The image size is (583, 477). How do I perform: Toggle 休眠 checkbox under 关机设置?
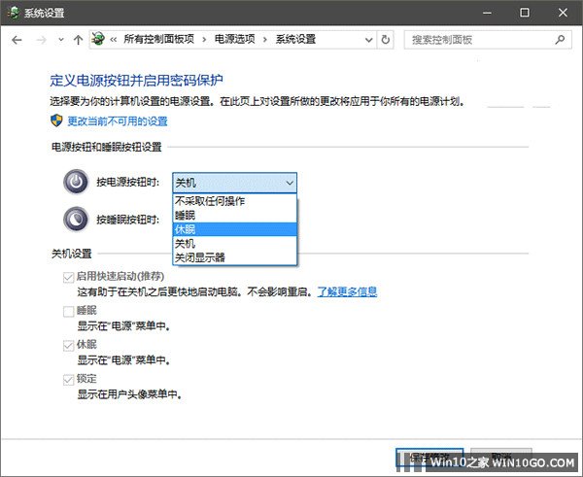[68, 346]
